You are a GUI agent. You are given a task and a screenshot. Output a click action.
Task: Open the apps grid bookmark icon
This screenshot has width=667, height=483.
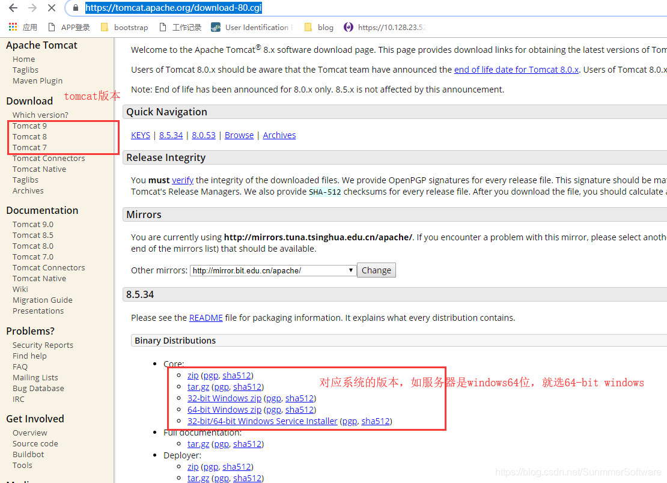tap(13, 27)
